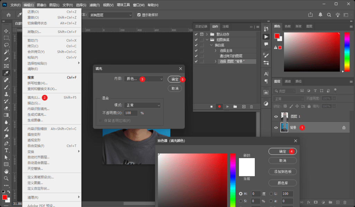
Task: Open the 模式 dropdown in the Fill dialog
Action: point(142,105)
